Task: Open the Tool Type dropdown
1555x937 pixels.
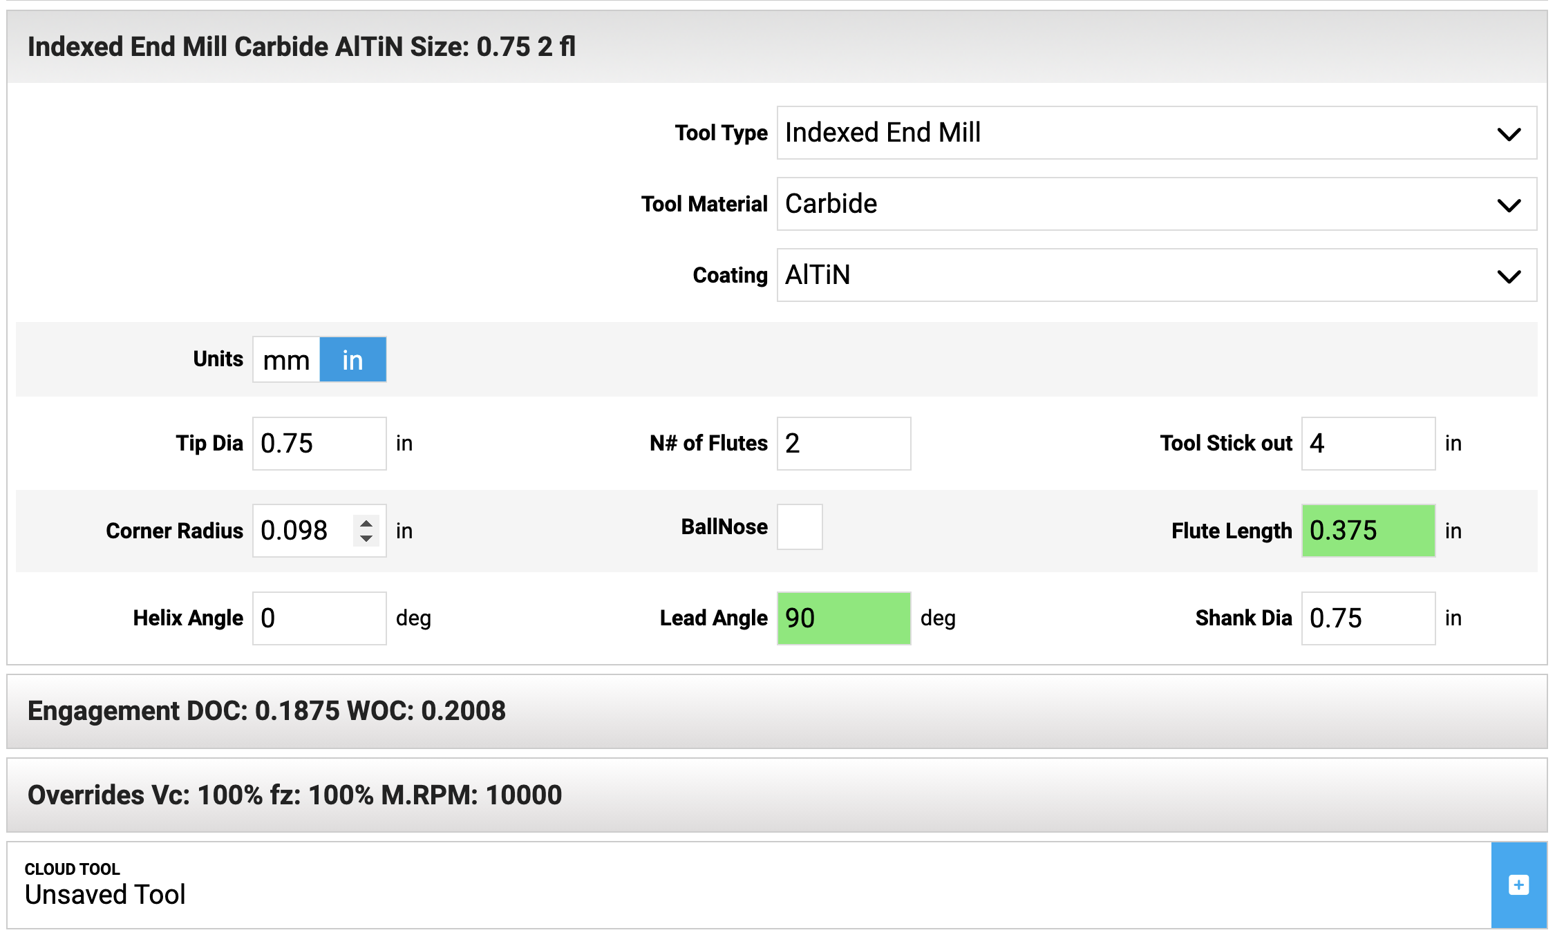Action: [x=1156, y=133]
